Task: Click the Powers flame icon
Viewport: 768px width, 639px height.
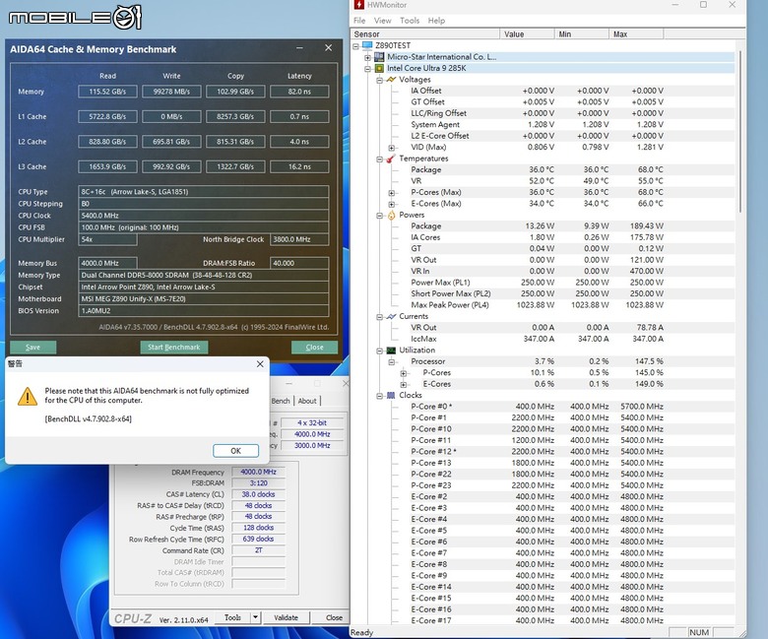Action: (391, 215)
